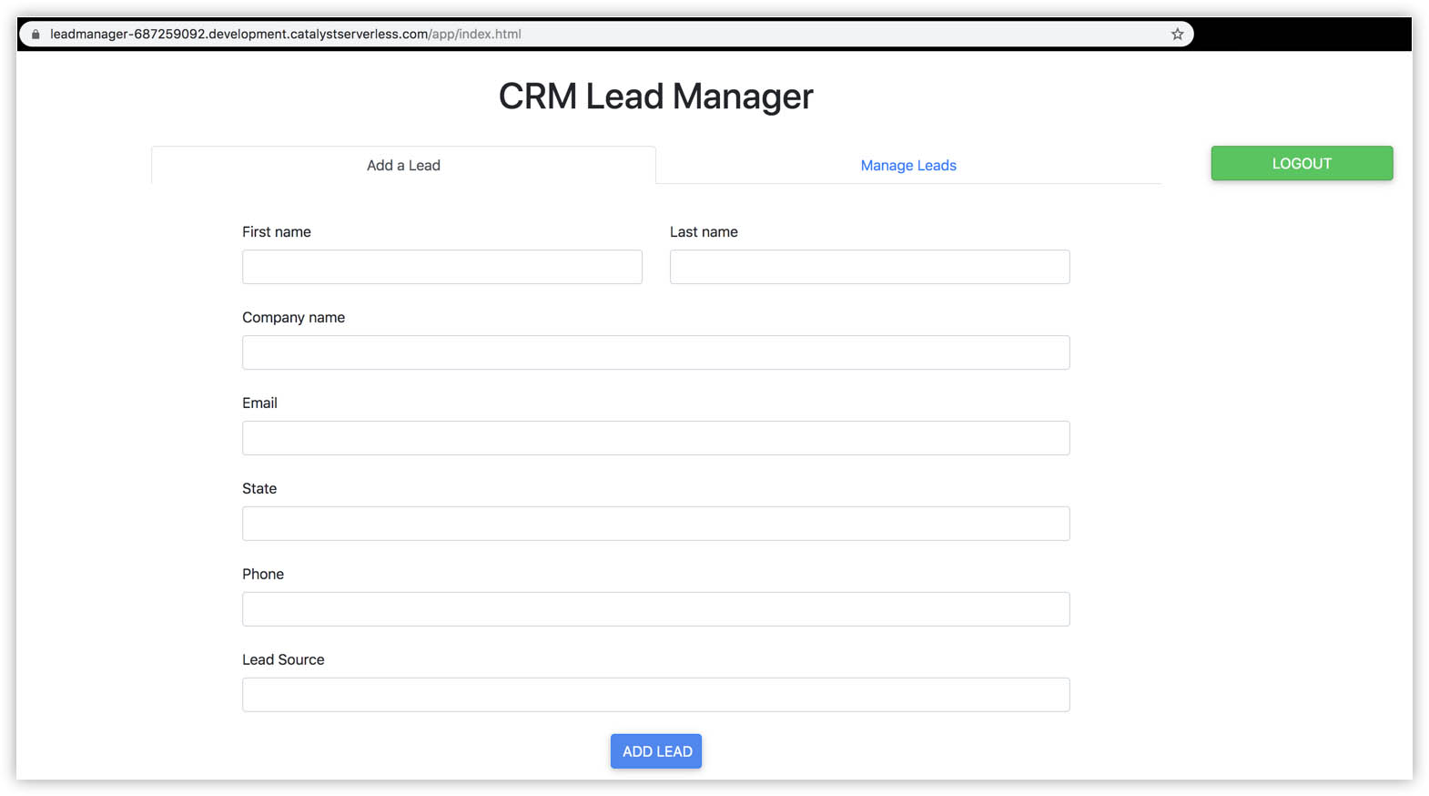The width and height of the screenshot is (1429, 796).
Task: Click the green LOGOUT button
Action: (1302, 163)
